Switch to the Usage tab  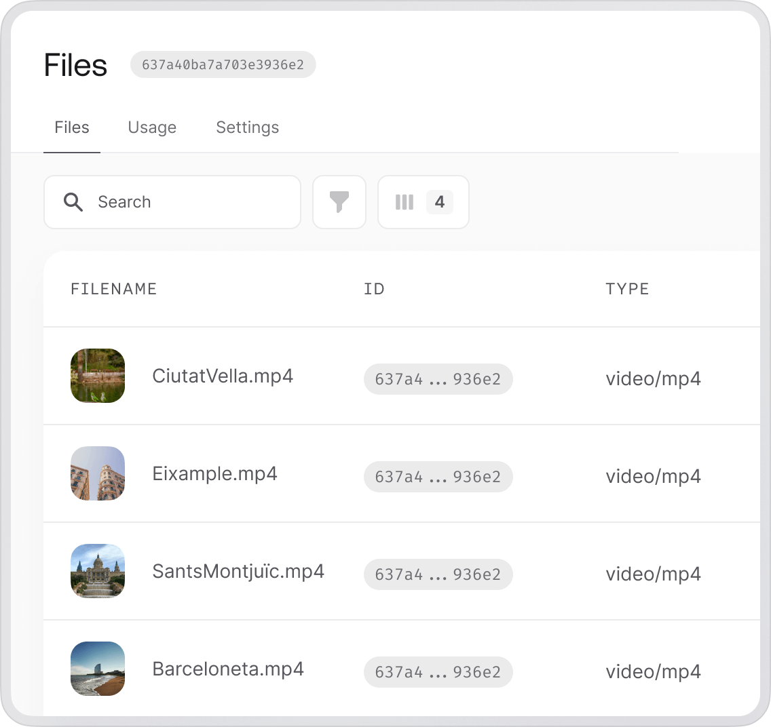pos(152,127)
